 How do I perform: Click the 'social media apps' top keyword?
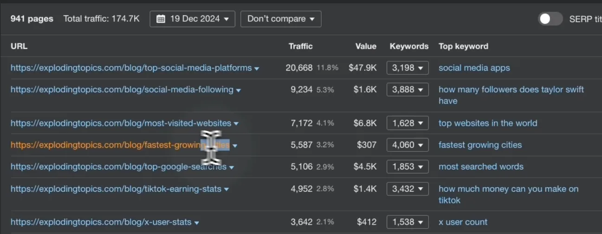[x=474, y=68]
